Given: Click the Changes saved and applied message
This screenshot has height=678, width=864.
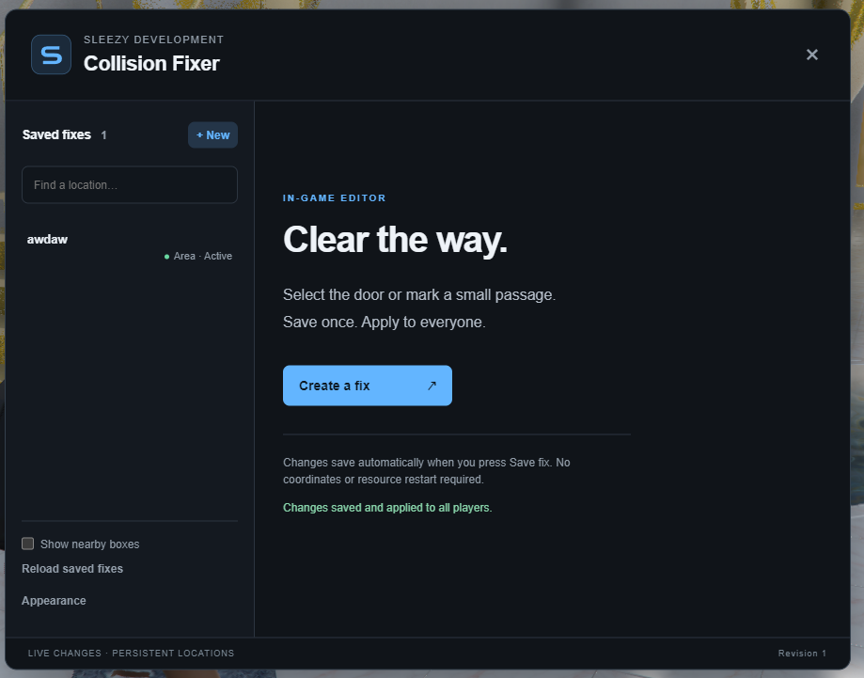Looking at the screenshot, I should click(x=387, y=508).
